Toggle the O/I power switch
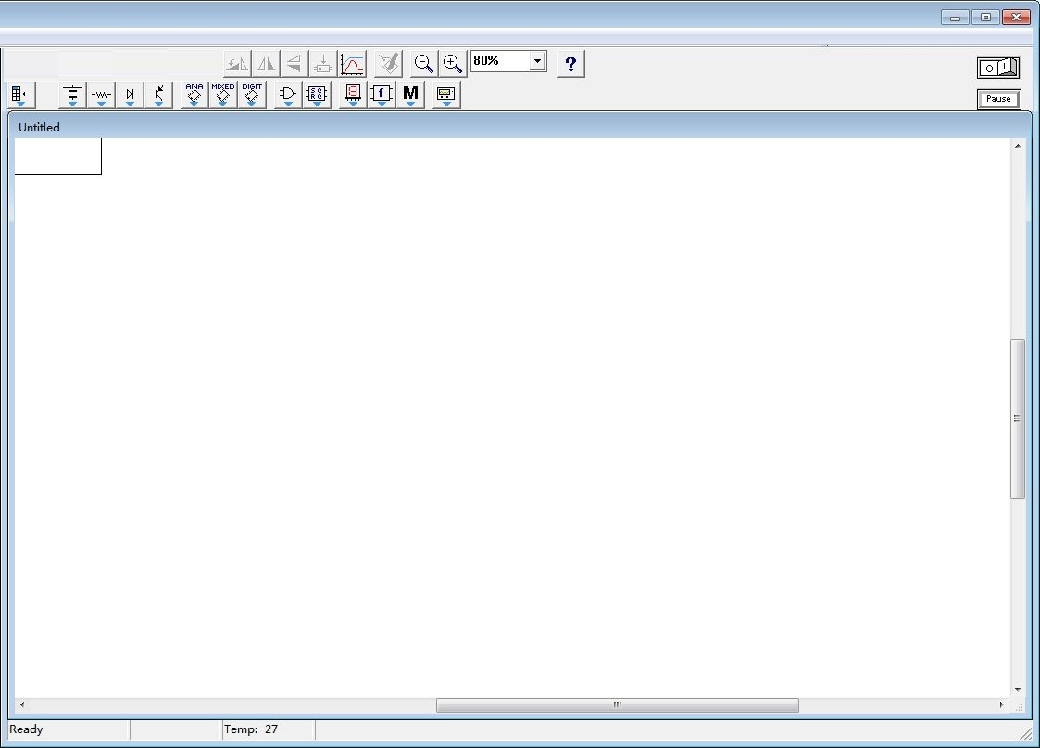1040x748 pixels. 998,68
